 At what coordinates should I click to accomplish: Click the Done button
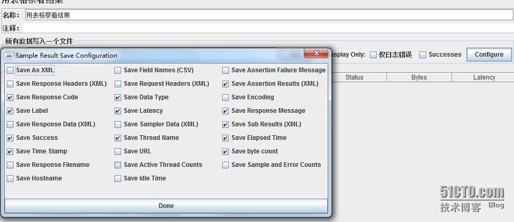tap(166, 206)
